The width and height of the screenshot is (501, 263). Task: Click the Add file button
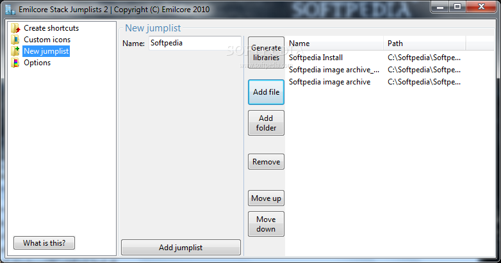[266, 92]
